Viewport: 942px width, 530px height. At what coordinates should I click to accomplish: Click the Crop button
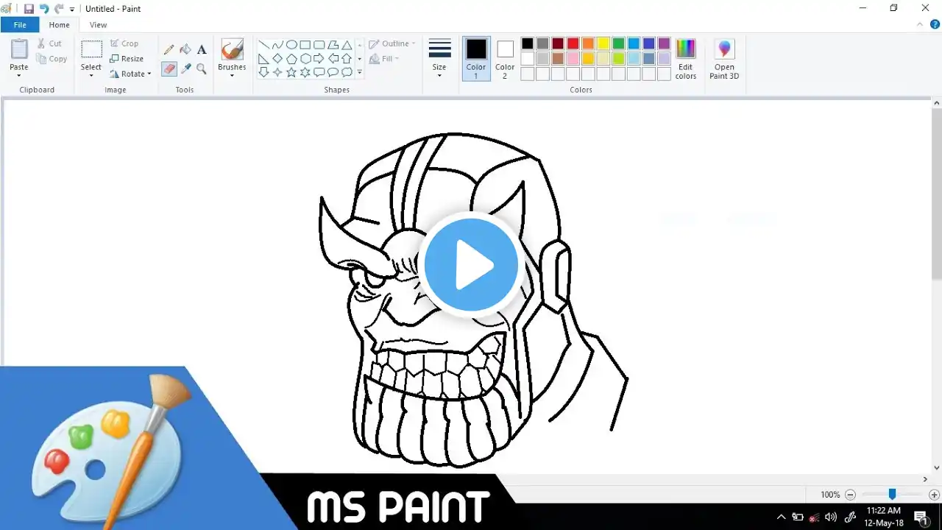point(124,43)
